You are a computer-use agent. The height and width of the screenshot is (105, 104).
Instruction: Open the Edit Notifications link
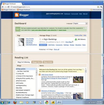pyautogui.click(x=31, y=45)
